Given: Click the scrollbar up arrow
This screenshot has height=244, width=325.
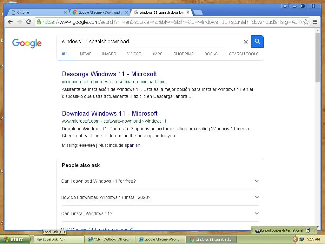Looking at the screenshot, I should 317,30.
